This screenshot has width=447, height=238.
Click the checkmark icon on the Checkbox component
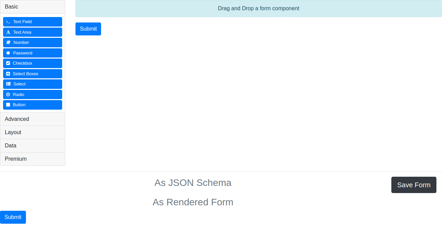(x=8, y=63)
